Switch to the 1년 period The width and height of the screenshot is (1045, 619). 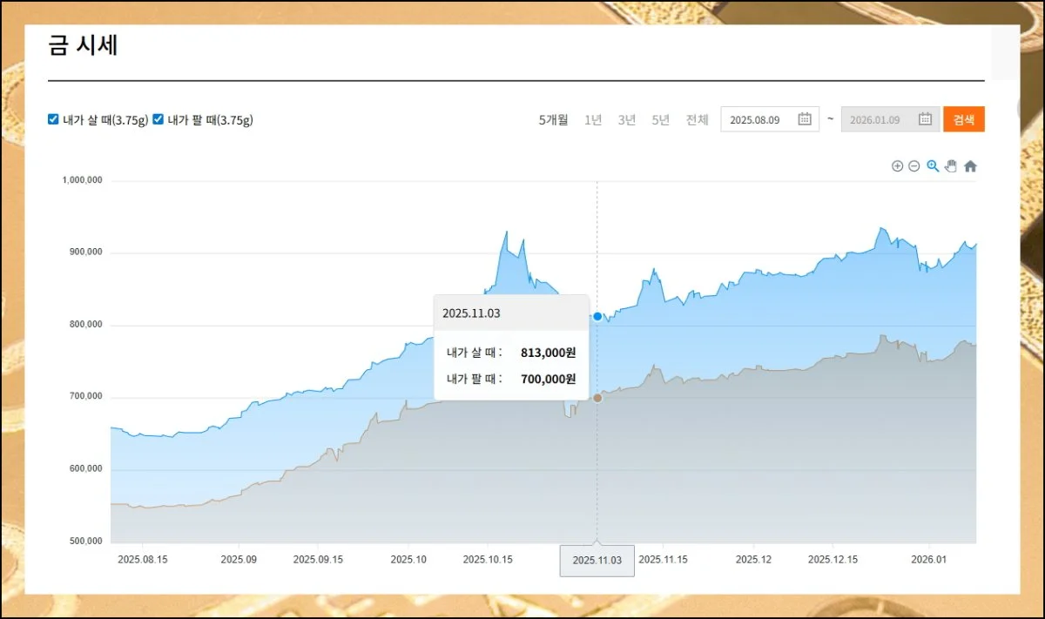(x=593, y=120)
